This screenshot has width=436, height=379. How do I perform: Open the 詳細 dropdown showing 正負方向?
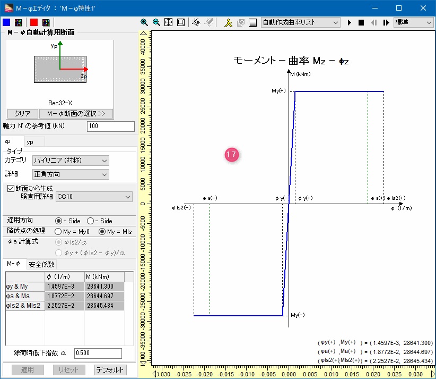(71, 174)
